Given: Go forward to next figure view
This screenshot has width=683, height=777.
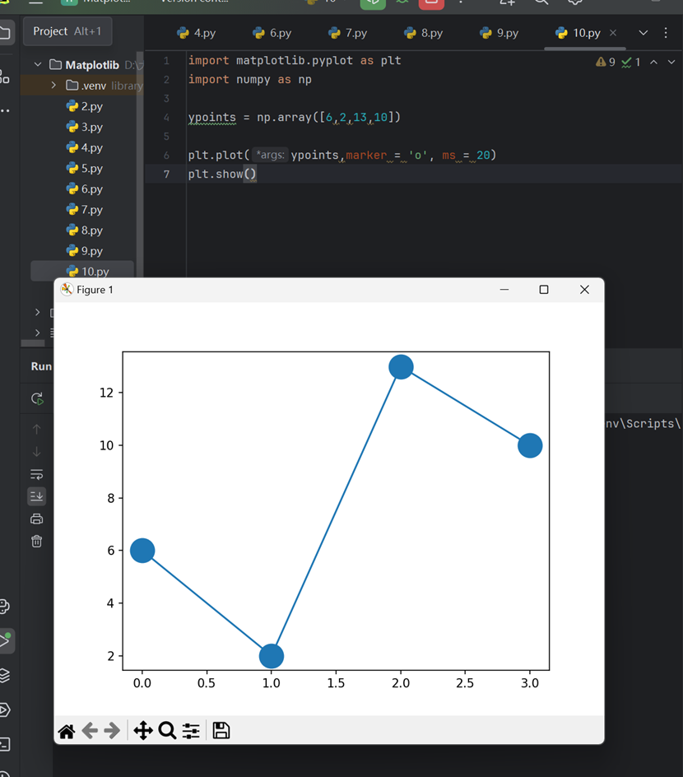Looking at the screenshot, I should pos(113,730).
